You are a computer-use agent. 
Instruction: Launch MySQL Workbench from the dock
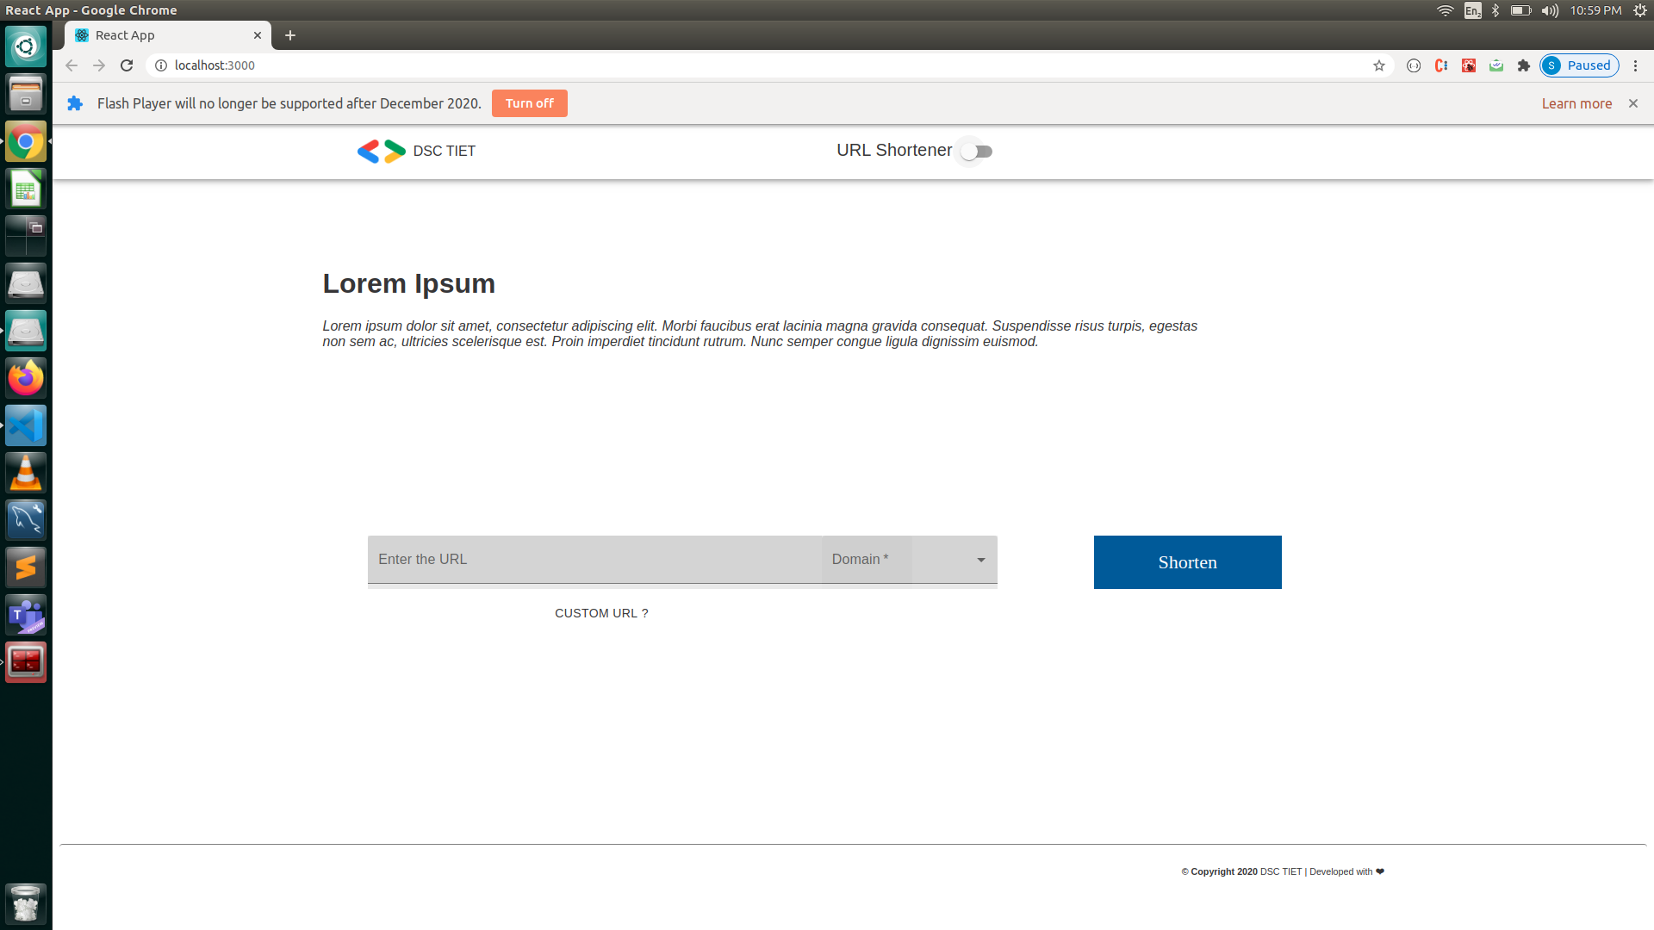(x=26, y=519)
